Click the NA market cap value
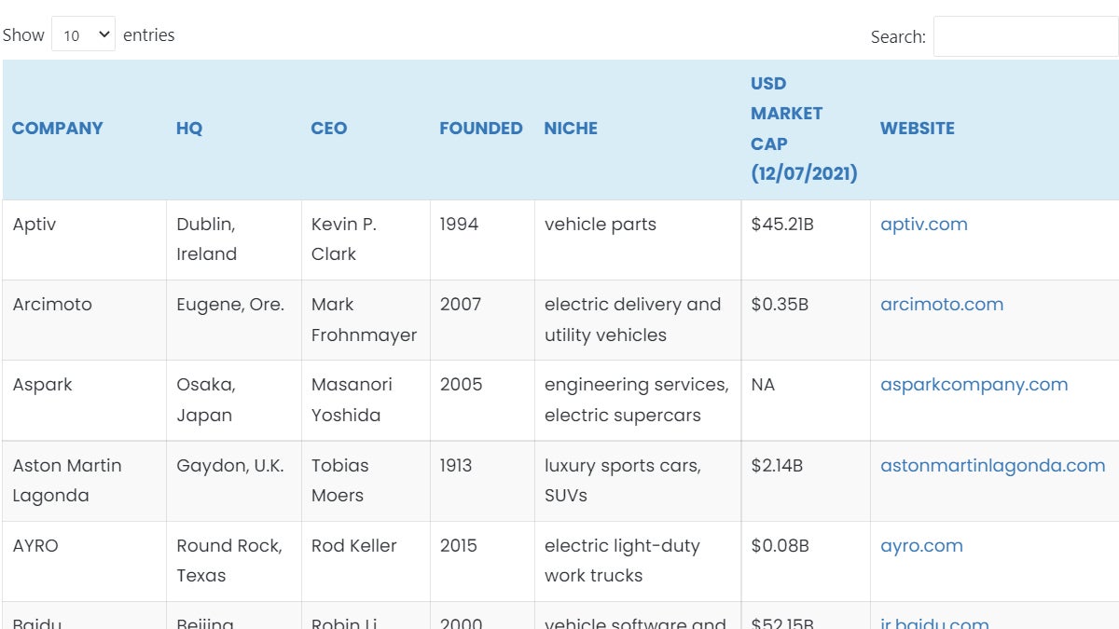The height and width of the screenshot is (629, 1119). pos(763,385)
